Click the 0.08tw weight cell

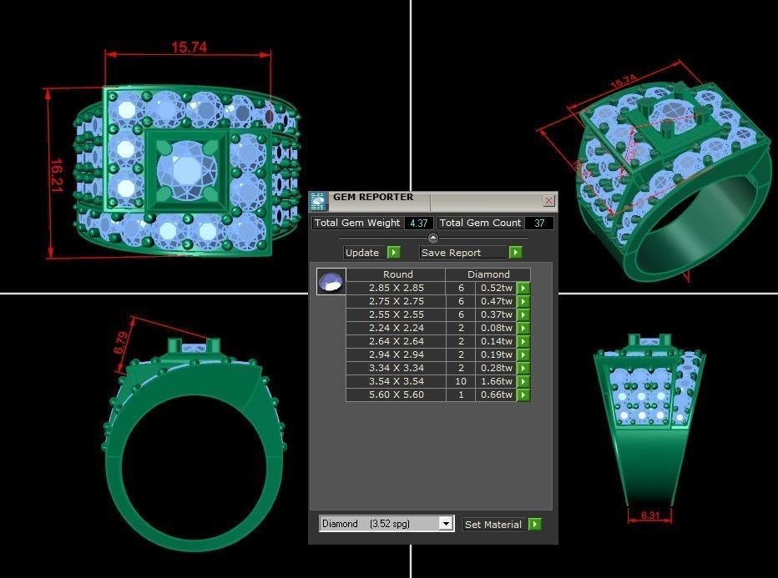[x=496, y=328]
